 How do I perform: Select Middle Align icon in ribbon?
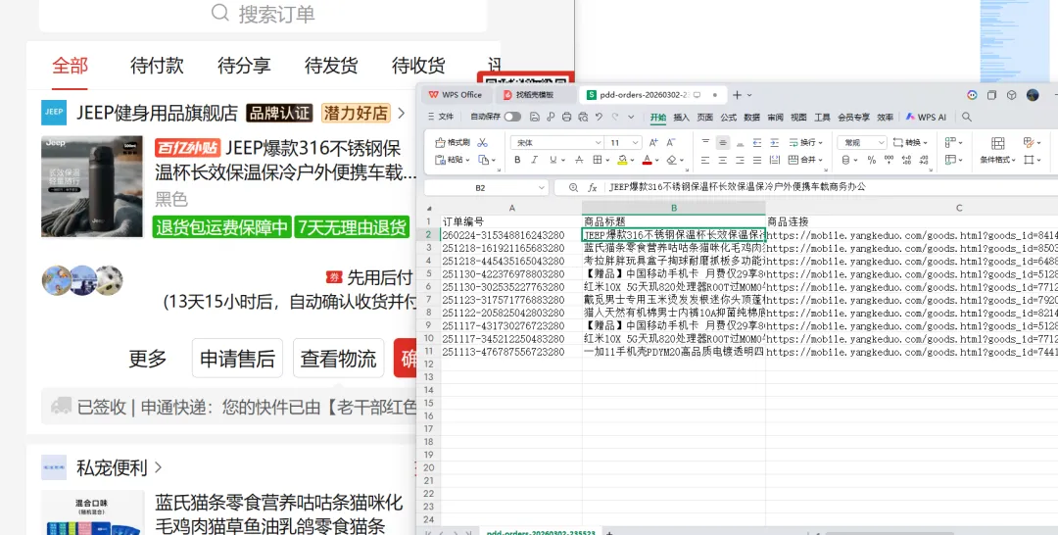tap(723, 142)
